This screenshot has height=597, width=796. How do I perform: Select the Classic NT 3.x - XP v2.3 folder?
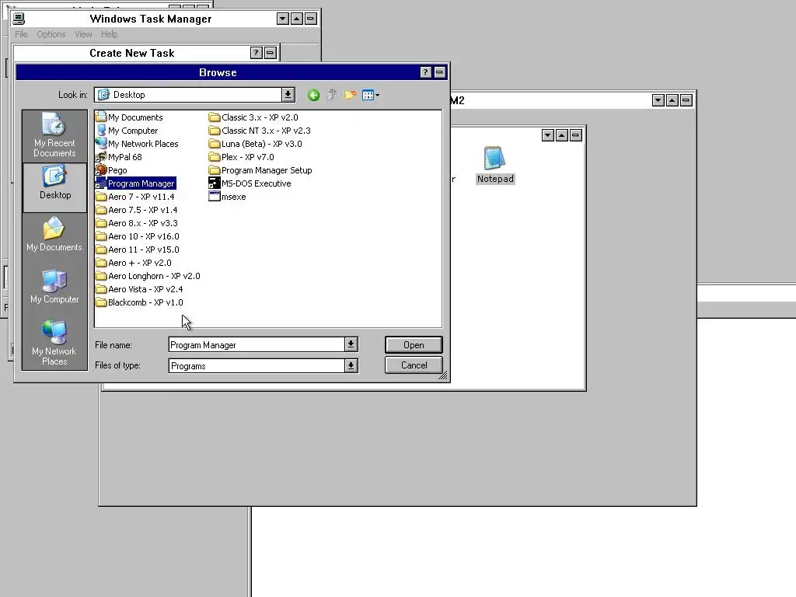pyautogui.click(x=260, y=131)
